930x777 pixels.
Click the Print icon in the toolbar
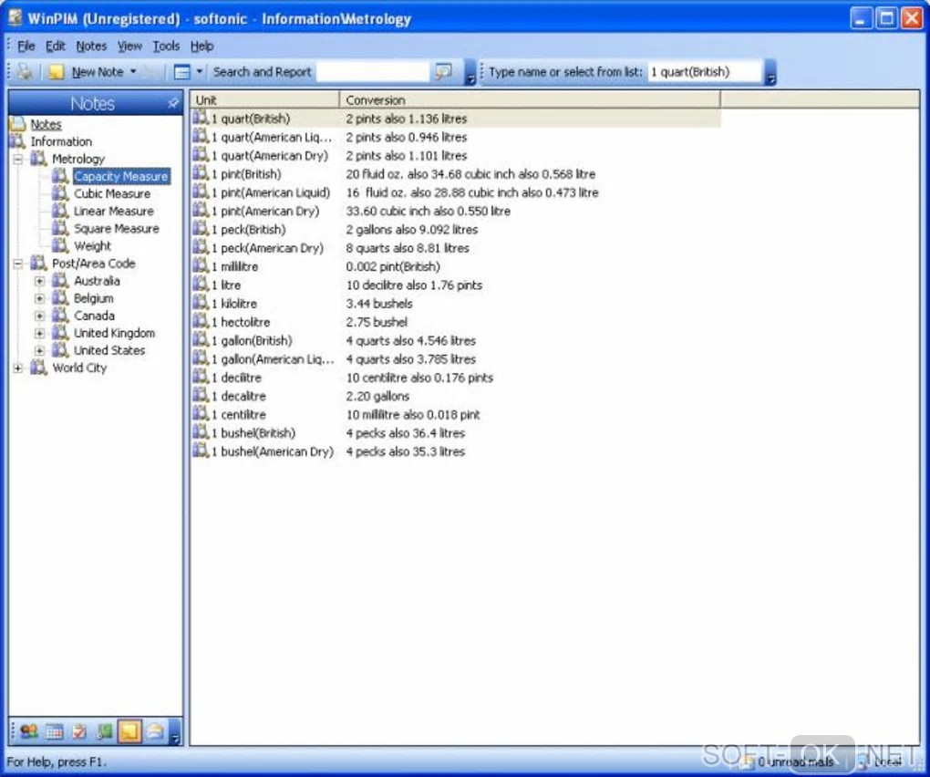[25, 72]
